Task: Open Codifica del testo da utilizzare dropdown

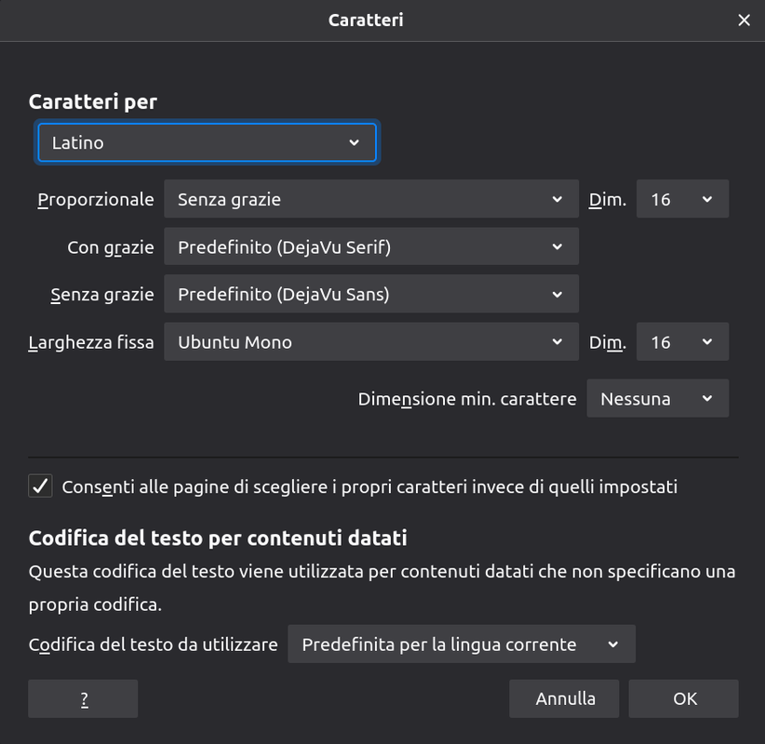Action: [x=462, y=644]
